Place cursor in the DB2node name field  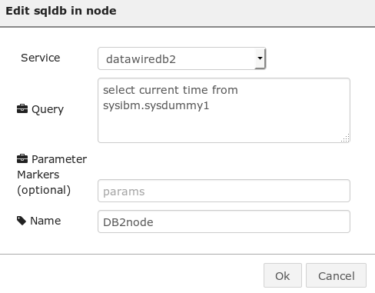click(x=224, y=221)
